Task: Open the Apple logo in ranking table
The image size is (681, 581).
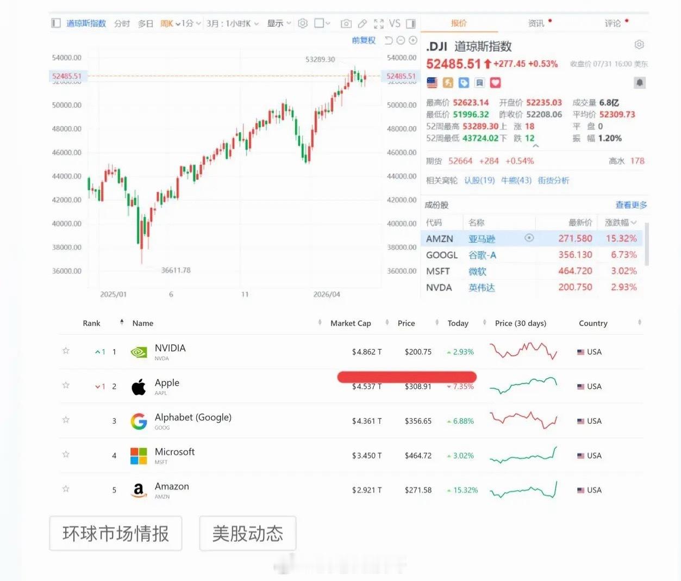Action: tap(139, 387)
